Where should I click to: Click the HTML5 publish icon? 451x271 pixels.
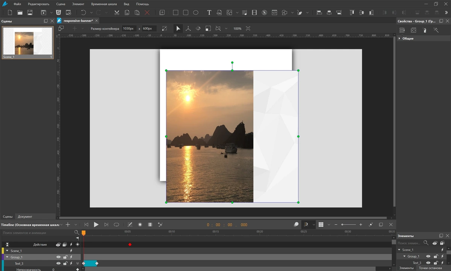coord(59,13)
